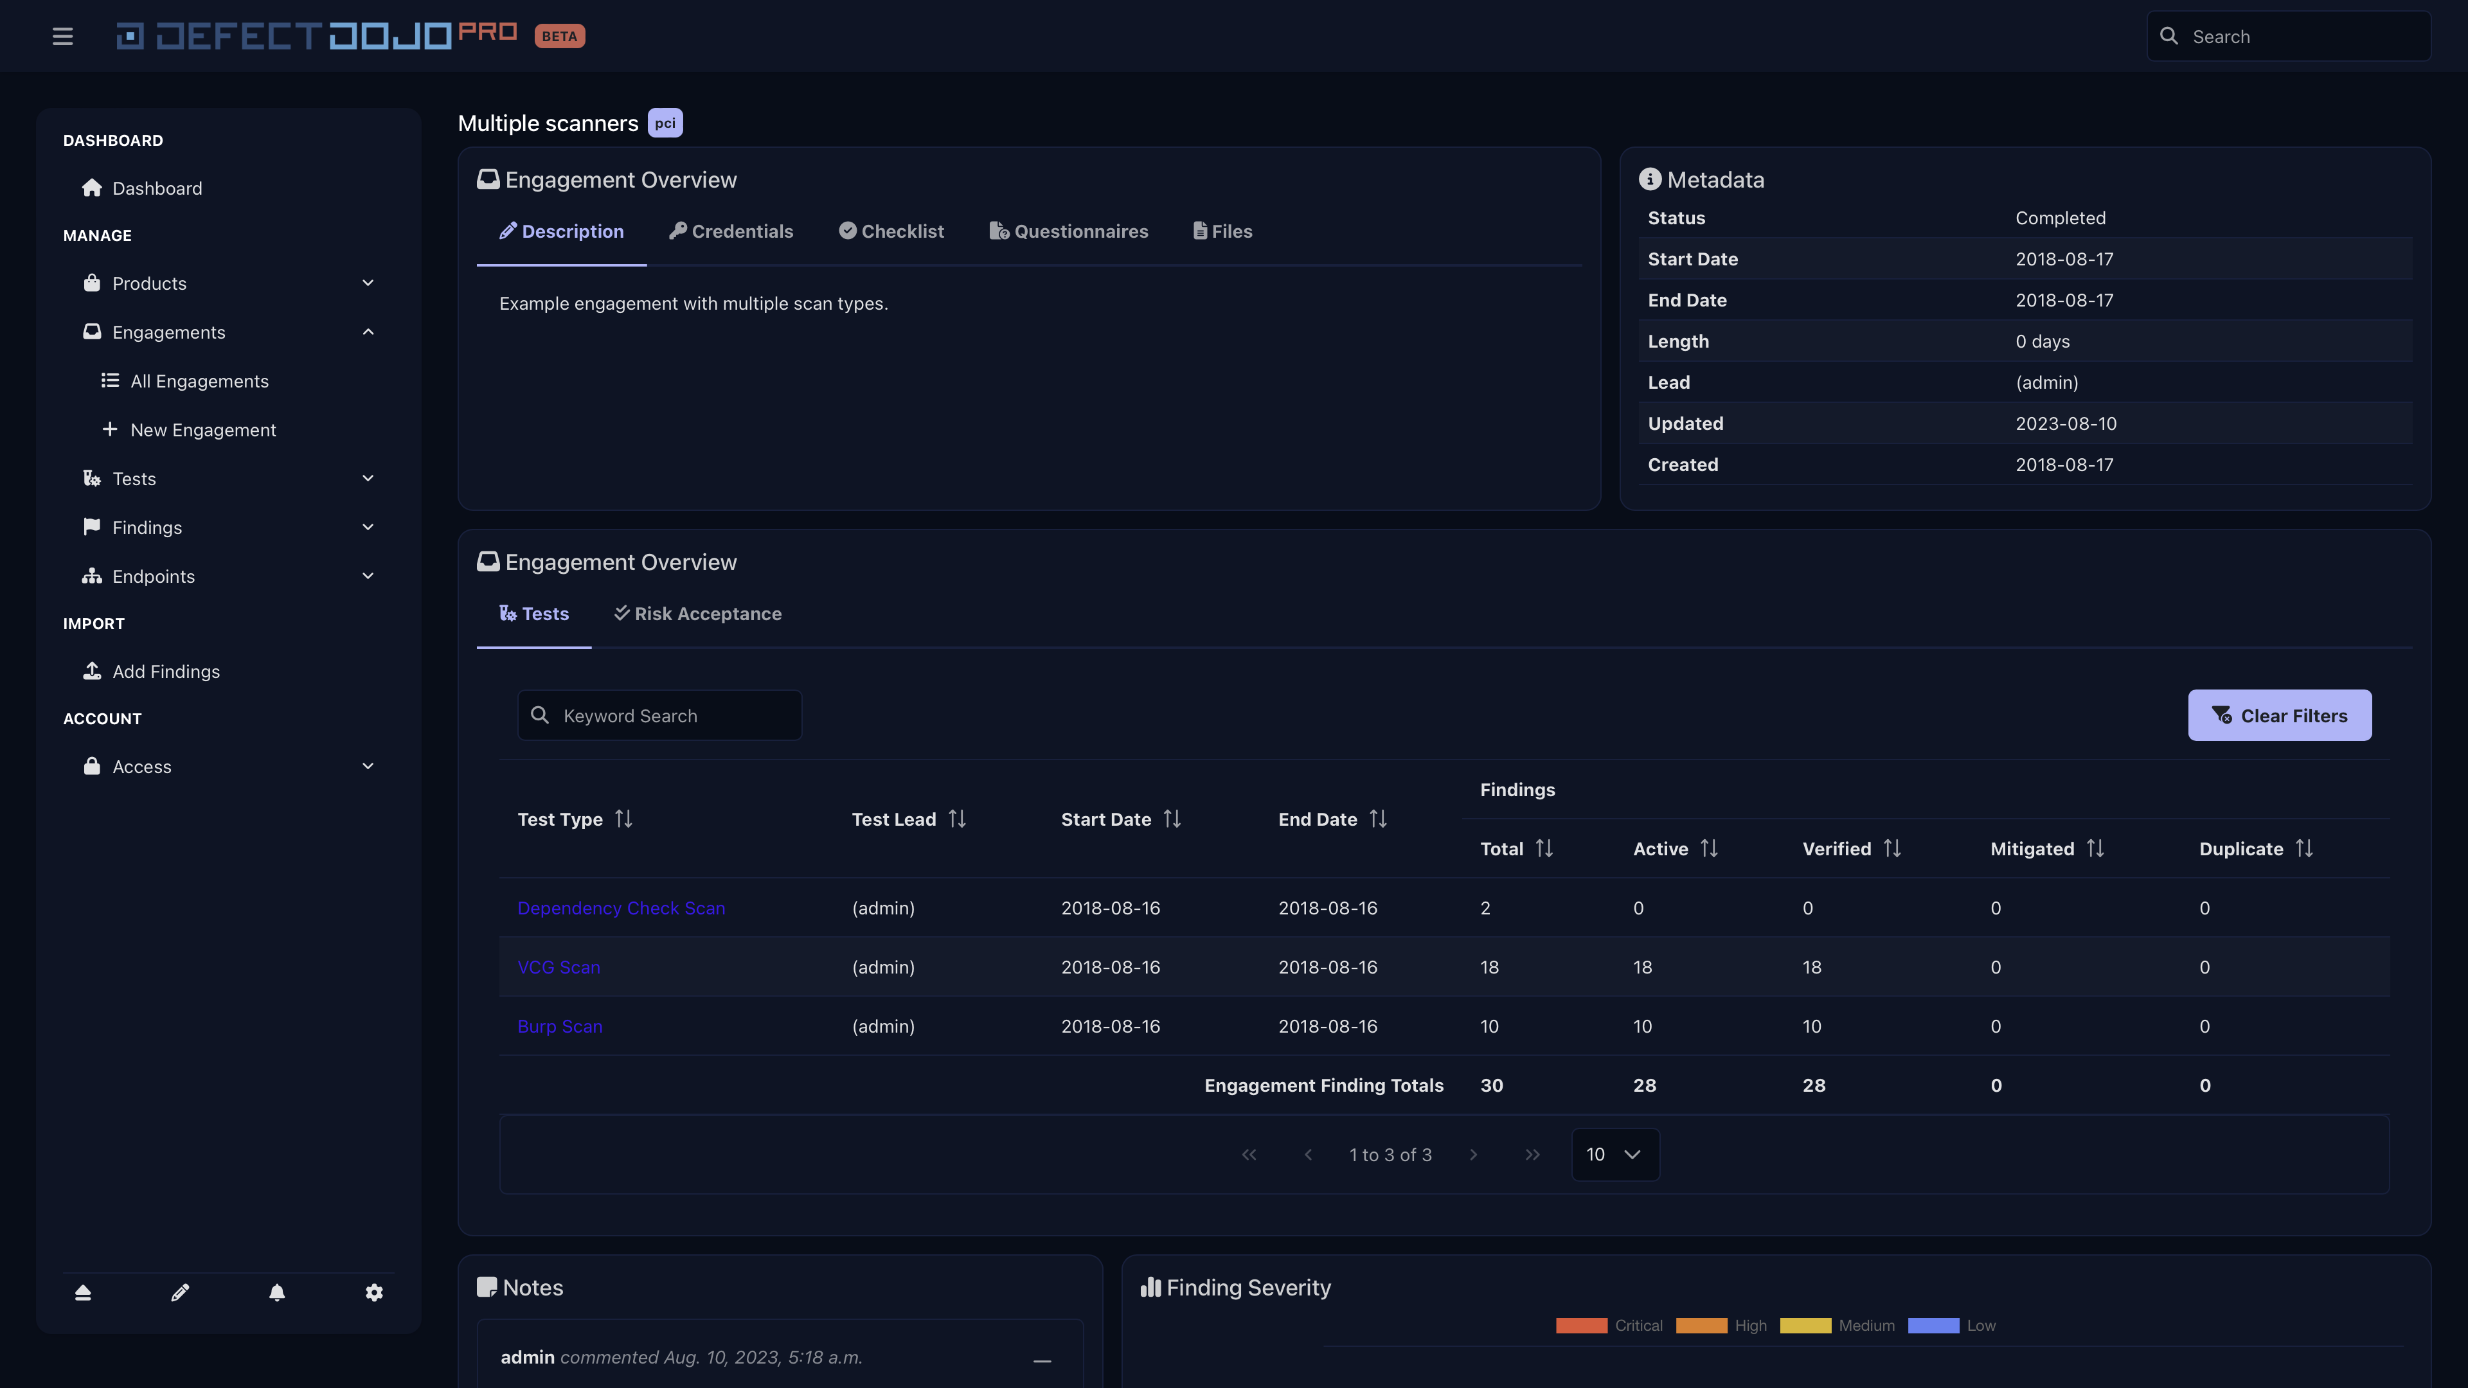This screenshot has height=1388, width=2468.
Task: Collapse the Engagements sidebar section
Action: 368,332
